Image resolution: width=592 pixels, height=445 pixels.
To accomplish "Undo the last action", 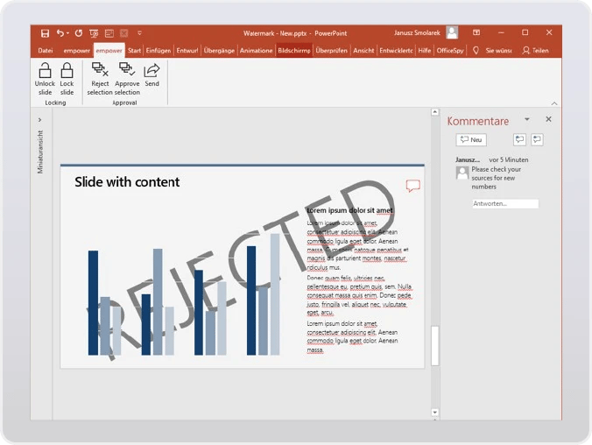I will (60, 33).
